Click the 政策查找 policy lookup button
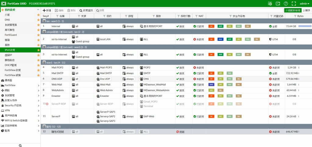Image resolution: width=312 pixels, height=147 pixels. click(86, 10)
